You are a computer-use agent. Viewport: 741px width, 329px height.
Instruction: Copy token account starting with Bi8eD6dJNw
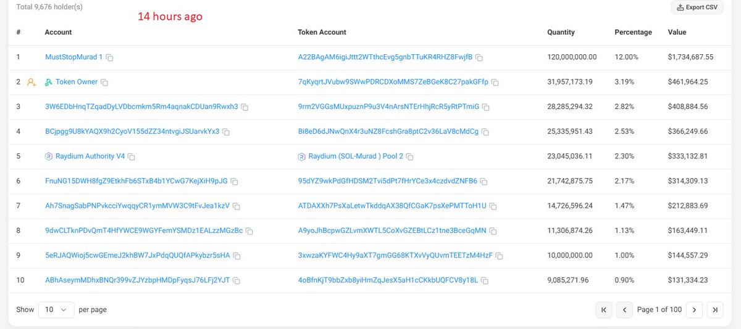[x=485, y=132]
